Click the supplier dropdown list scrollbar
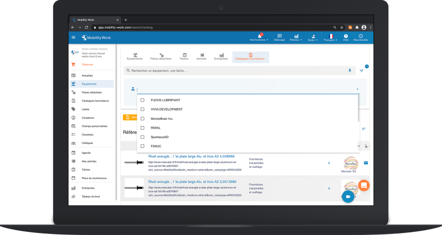Screen dimensions: 442x235 point(359,108)
